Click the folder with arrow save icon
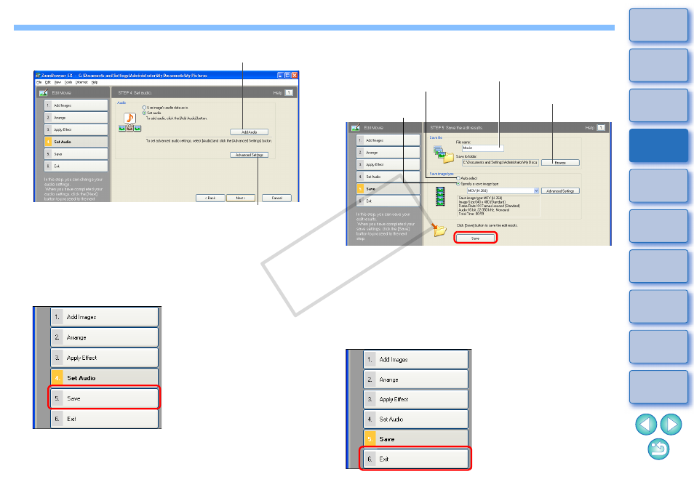The height and width of the screenshot is (490, 694). pyautogui.click(x=439, y=230)
